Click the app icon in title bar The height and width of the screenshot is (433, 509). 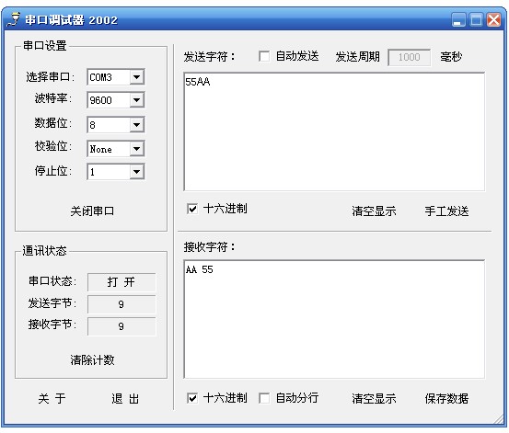[x=13, y=19]
